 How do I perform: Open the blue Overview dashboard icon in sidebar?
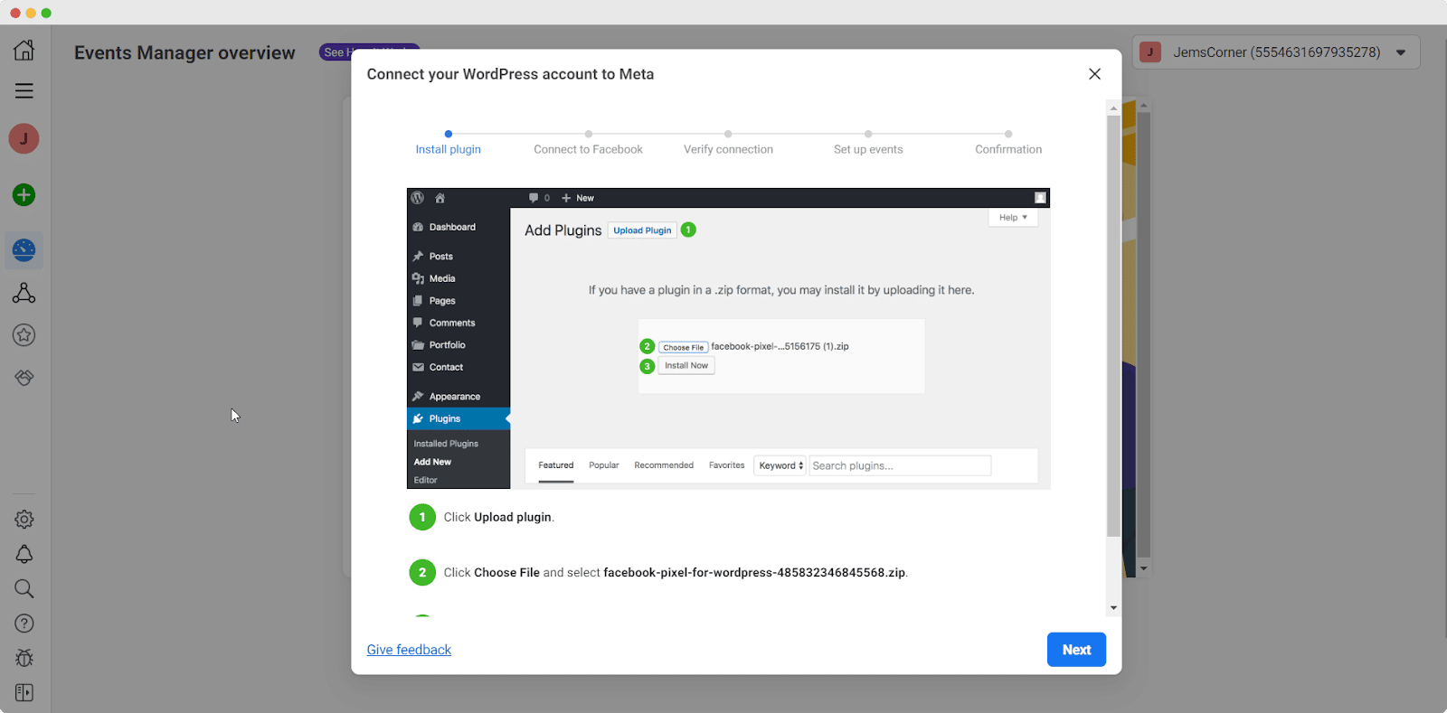click(24, 250)
